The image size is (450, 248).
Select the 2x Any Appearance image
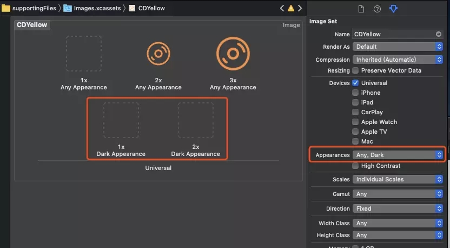click(158, 54)
